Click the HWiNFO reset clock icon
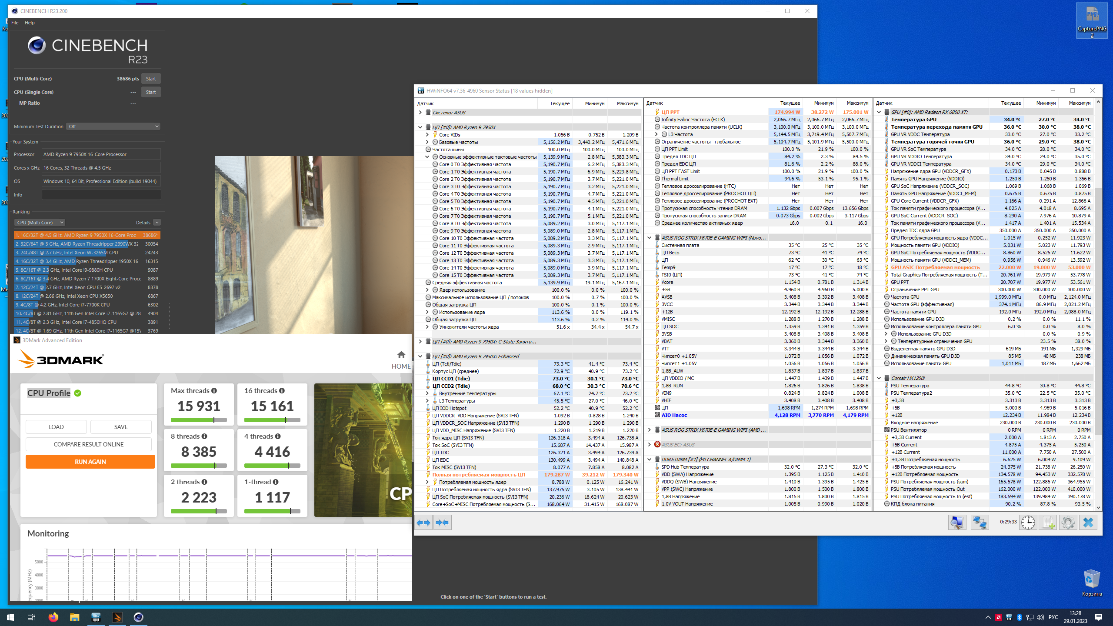1113x626 pixels. [x=1028, y=522]
